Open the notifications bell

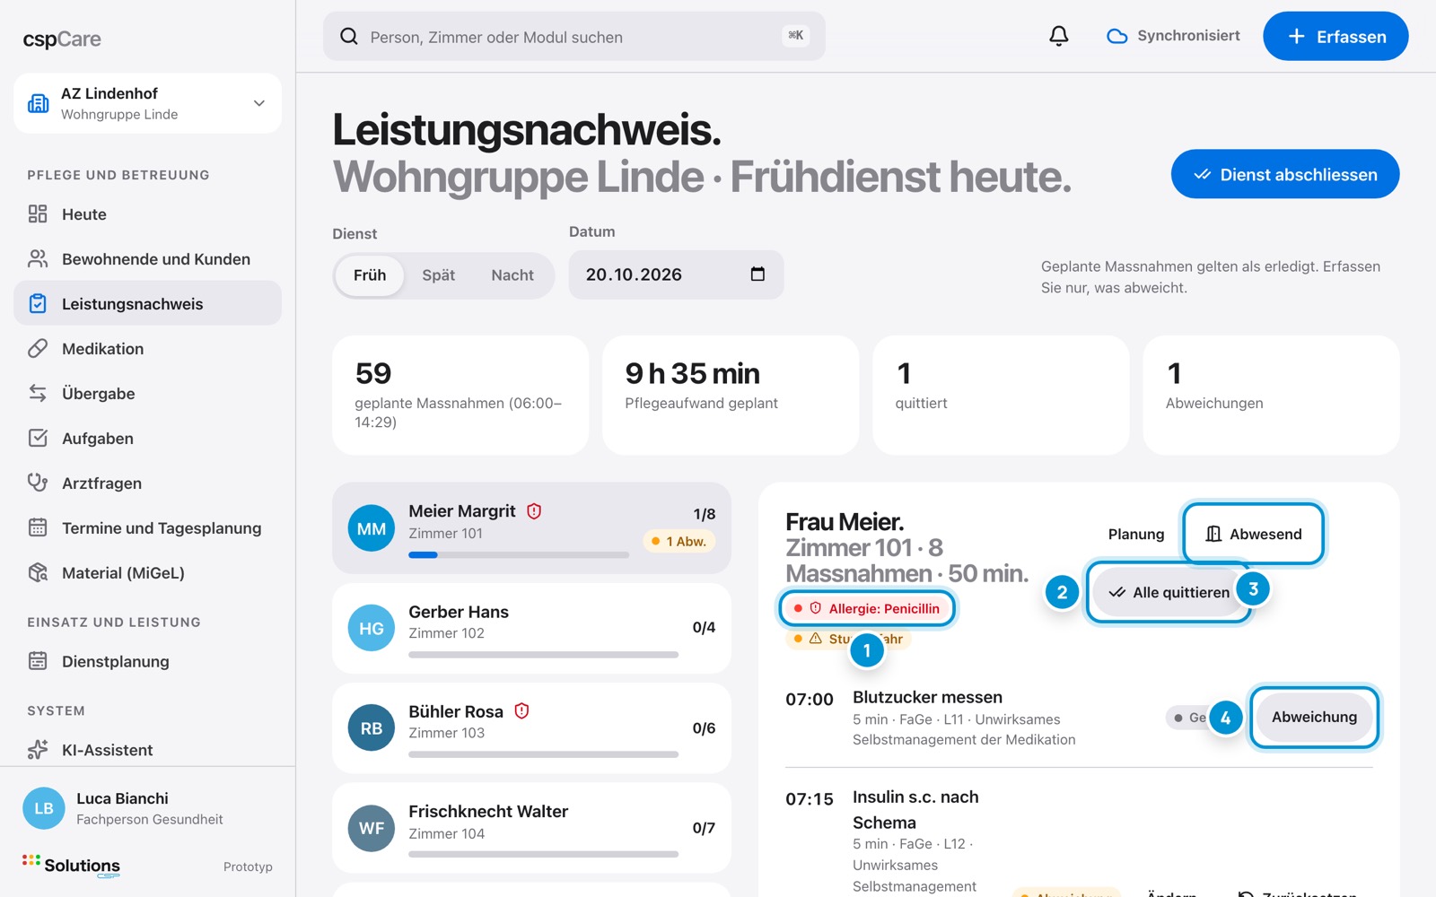coord(1059,36)
